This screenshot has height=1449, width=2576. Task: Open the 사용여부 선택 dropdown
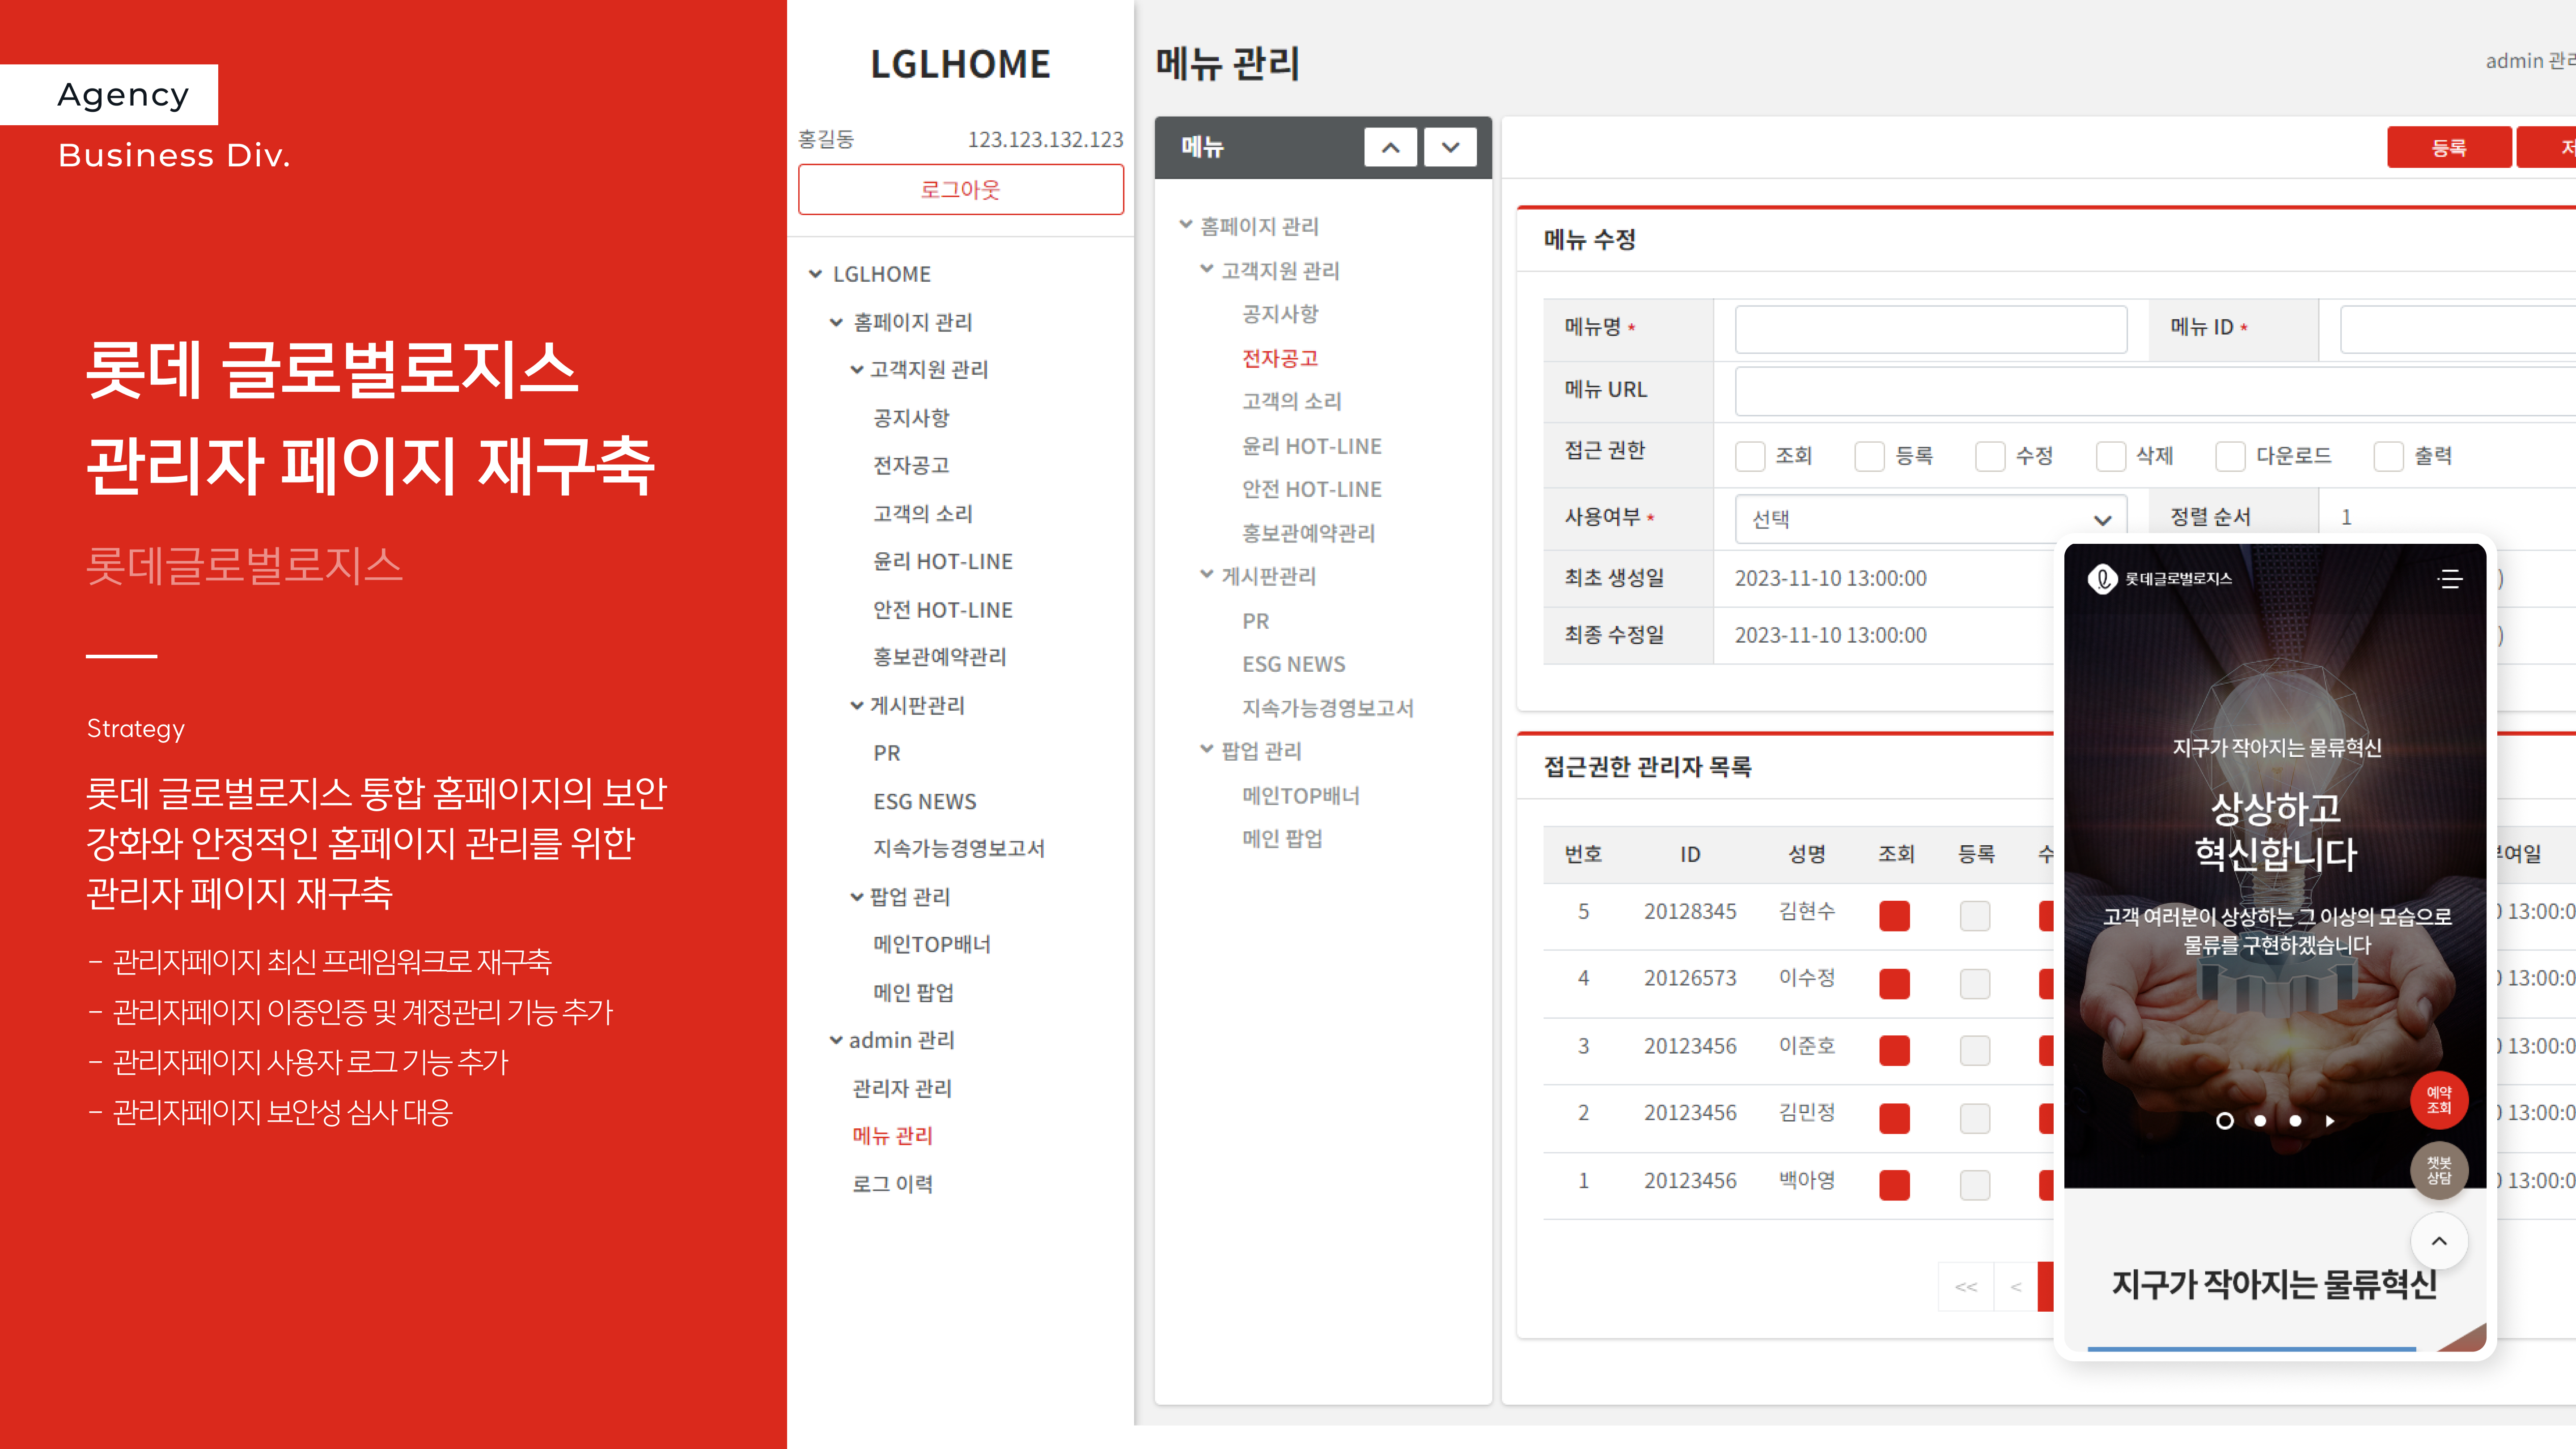1930,519
